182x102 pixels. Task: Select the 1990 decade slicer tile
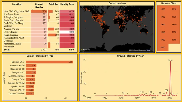point(174,40)
